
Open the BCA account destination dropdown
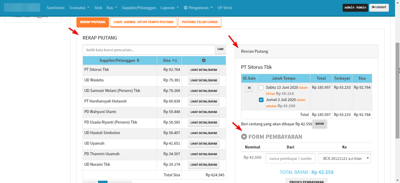(344, 158)
